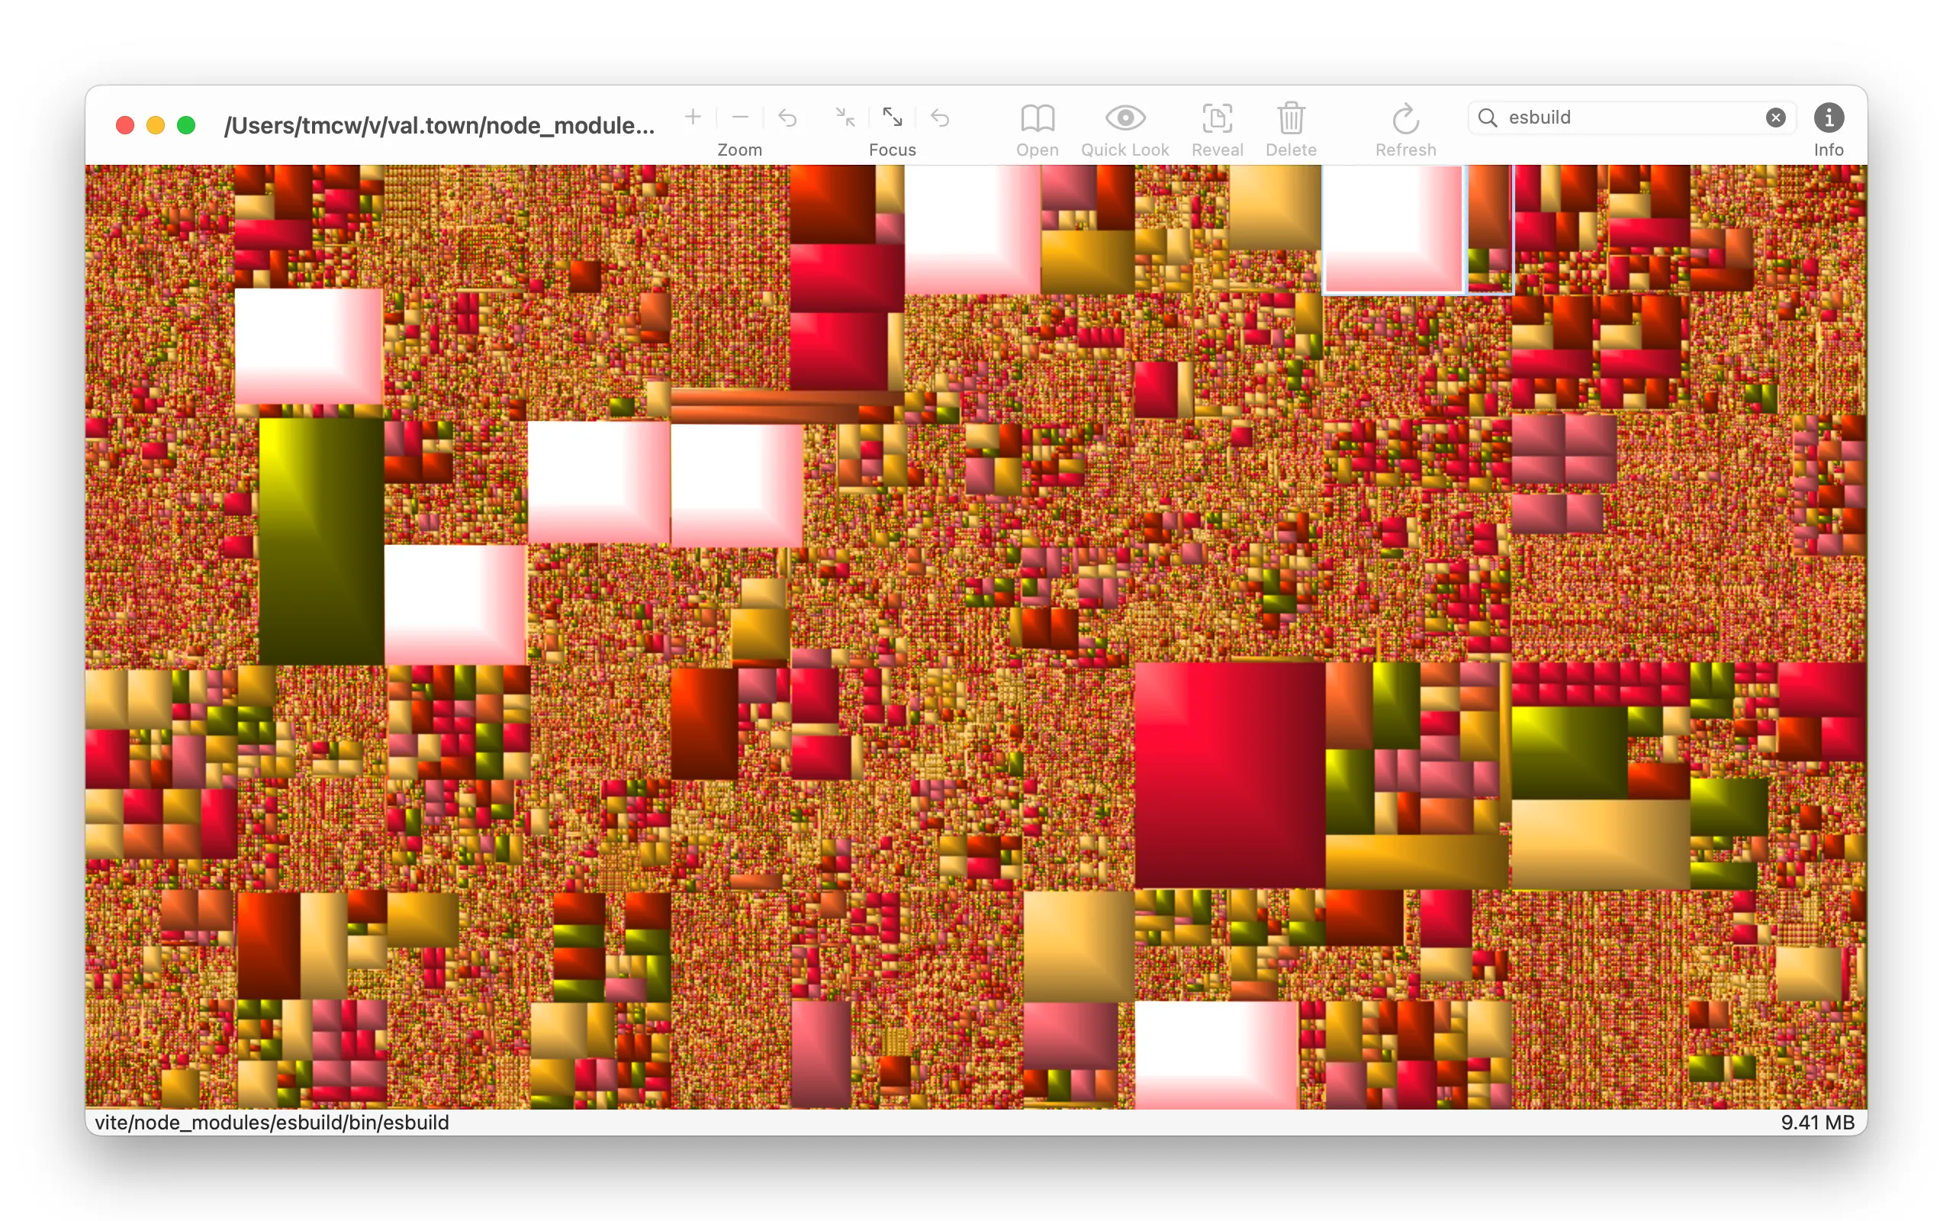Click the Focus inward arrows icon
This screenshot has height=1221, width=1953.
coord(845,118)
